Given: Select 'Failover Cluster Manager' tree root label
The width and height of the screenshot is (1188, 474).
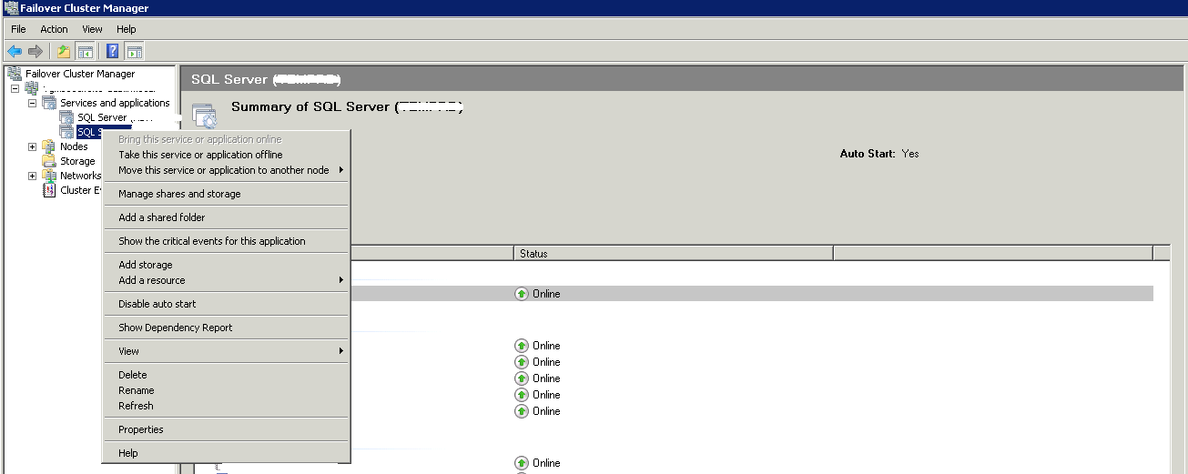Looking at the screenshot, I should tap(80, 74).
